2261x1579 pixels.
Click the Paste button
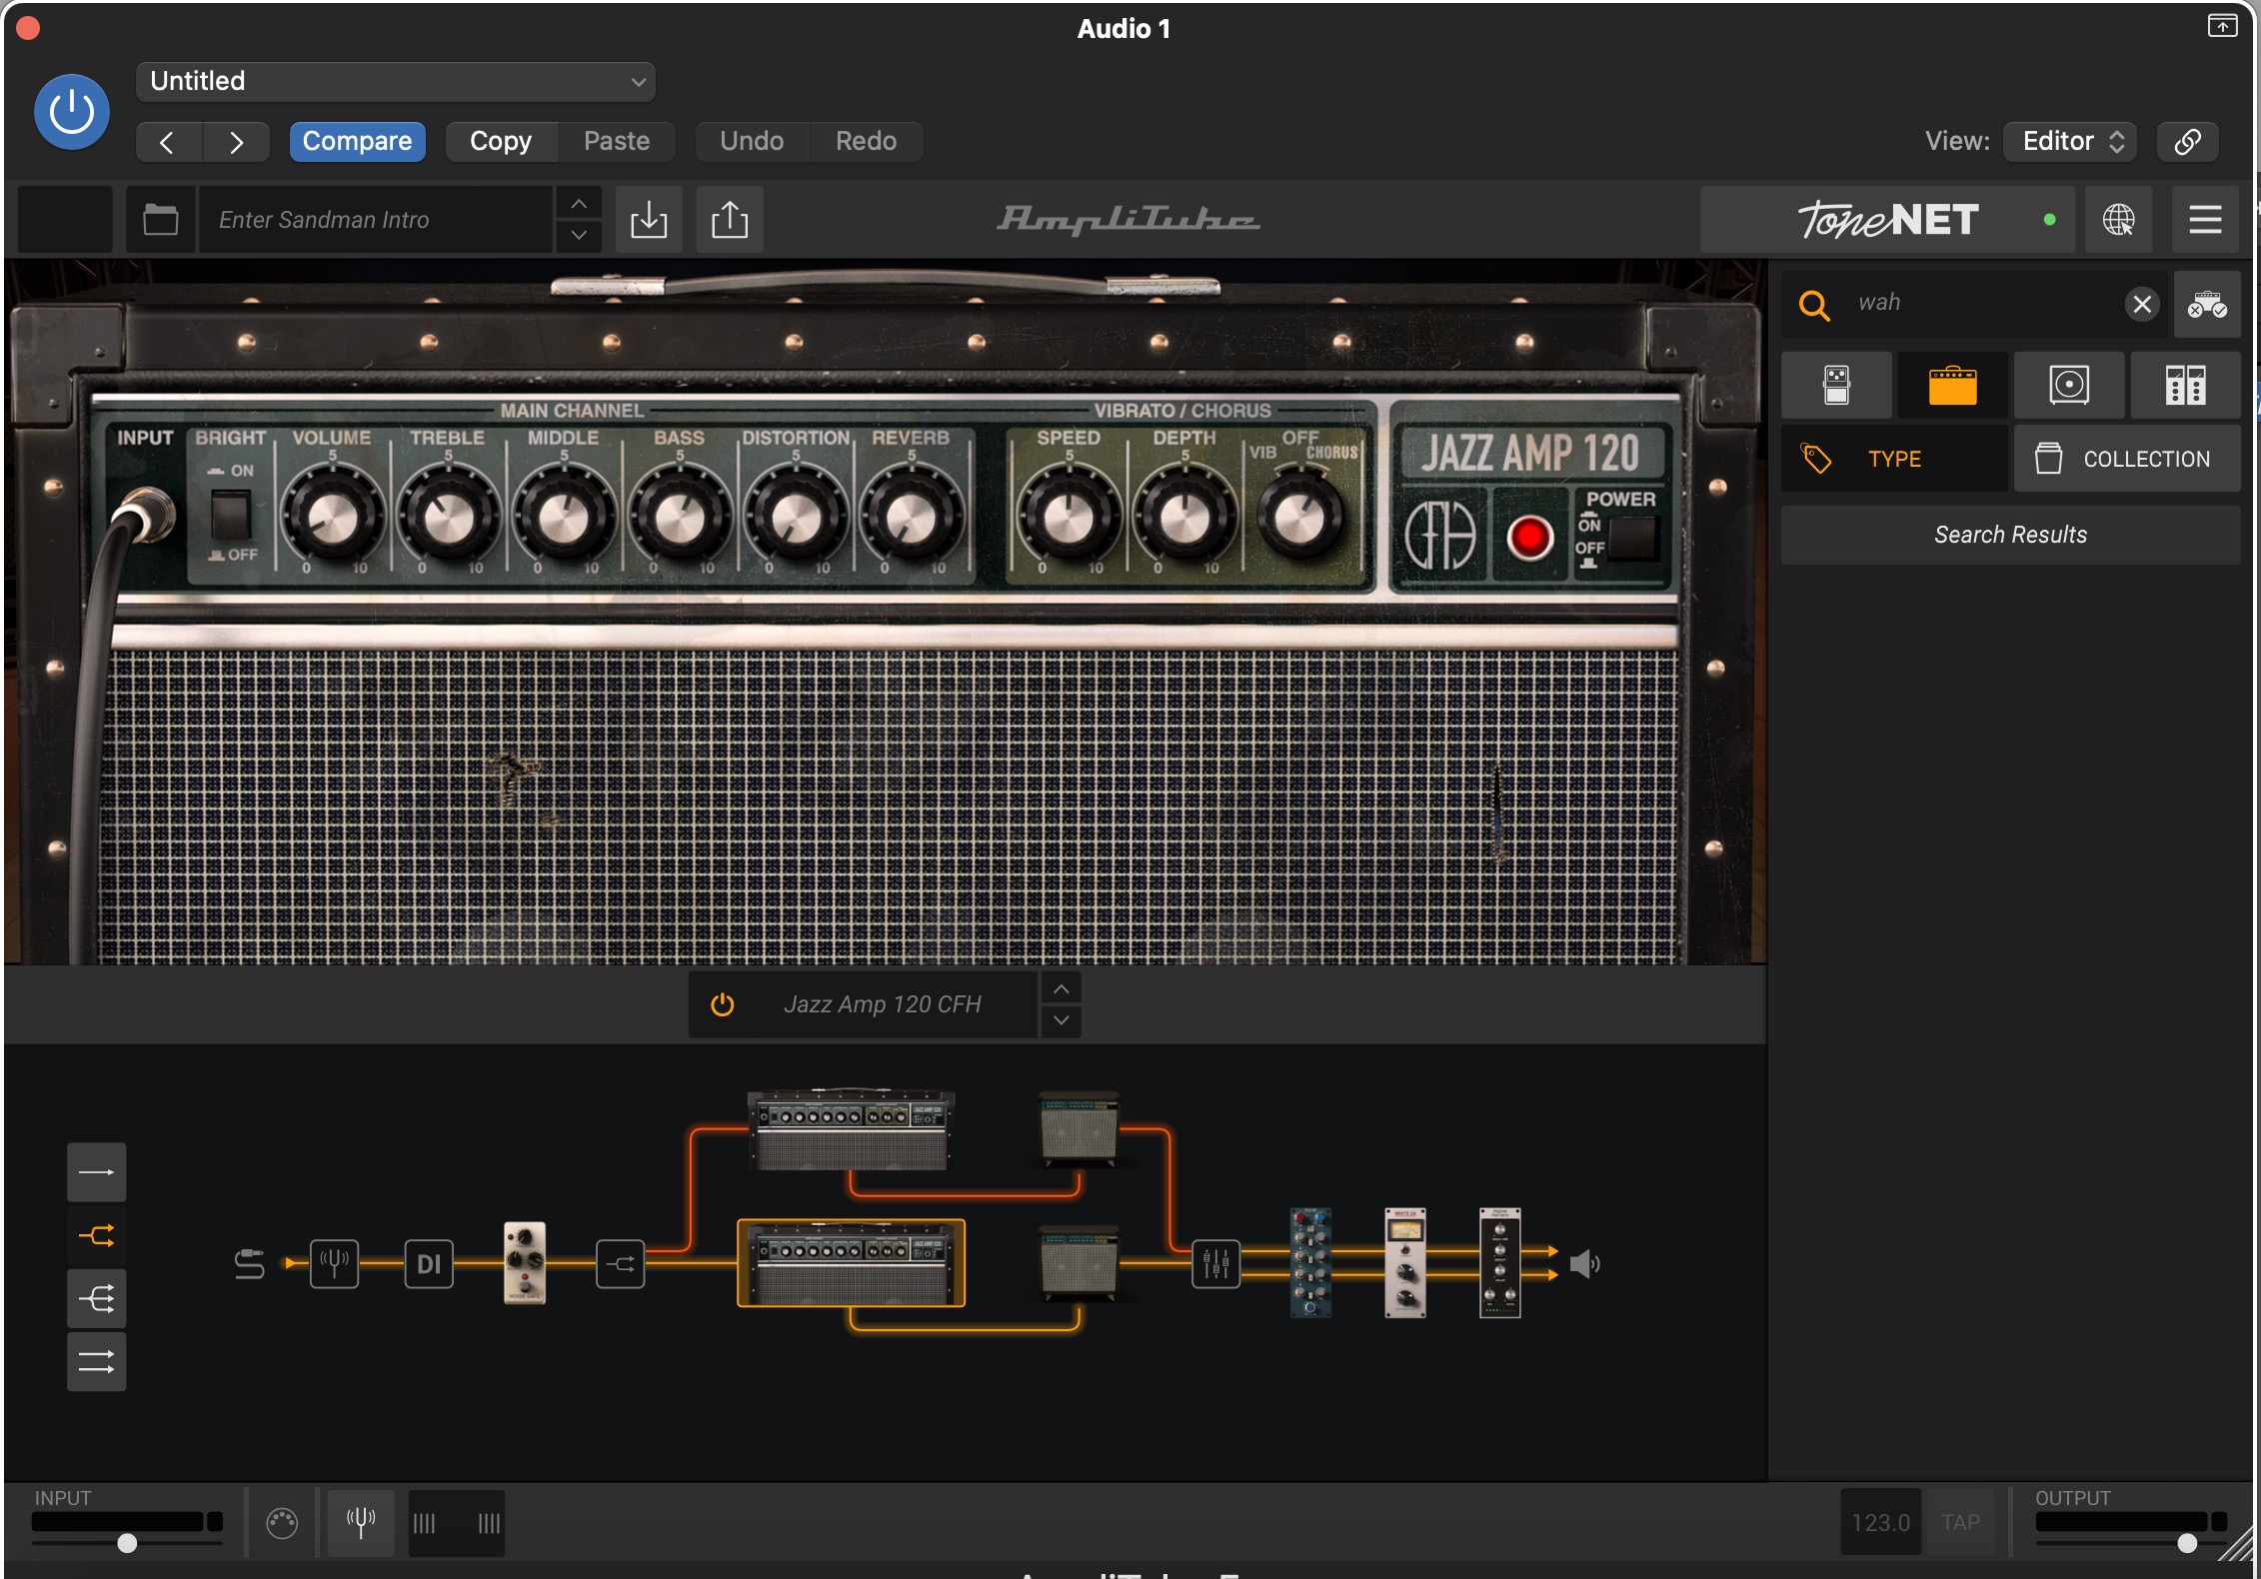click(617, 141)
